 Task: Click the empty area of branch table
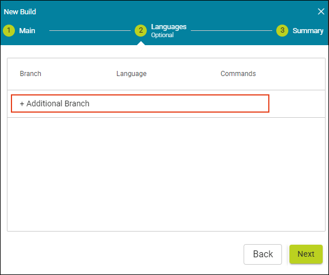[166, 174]
